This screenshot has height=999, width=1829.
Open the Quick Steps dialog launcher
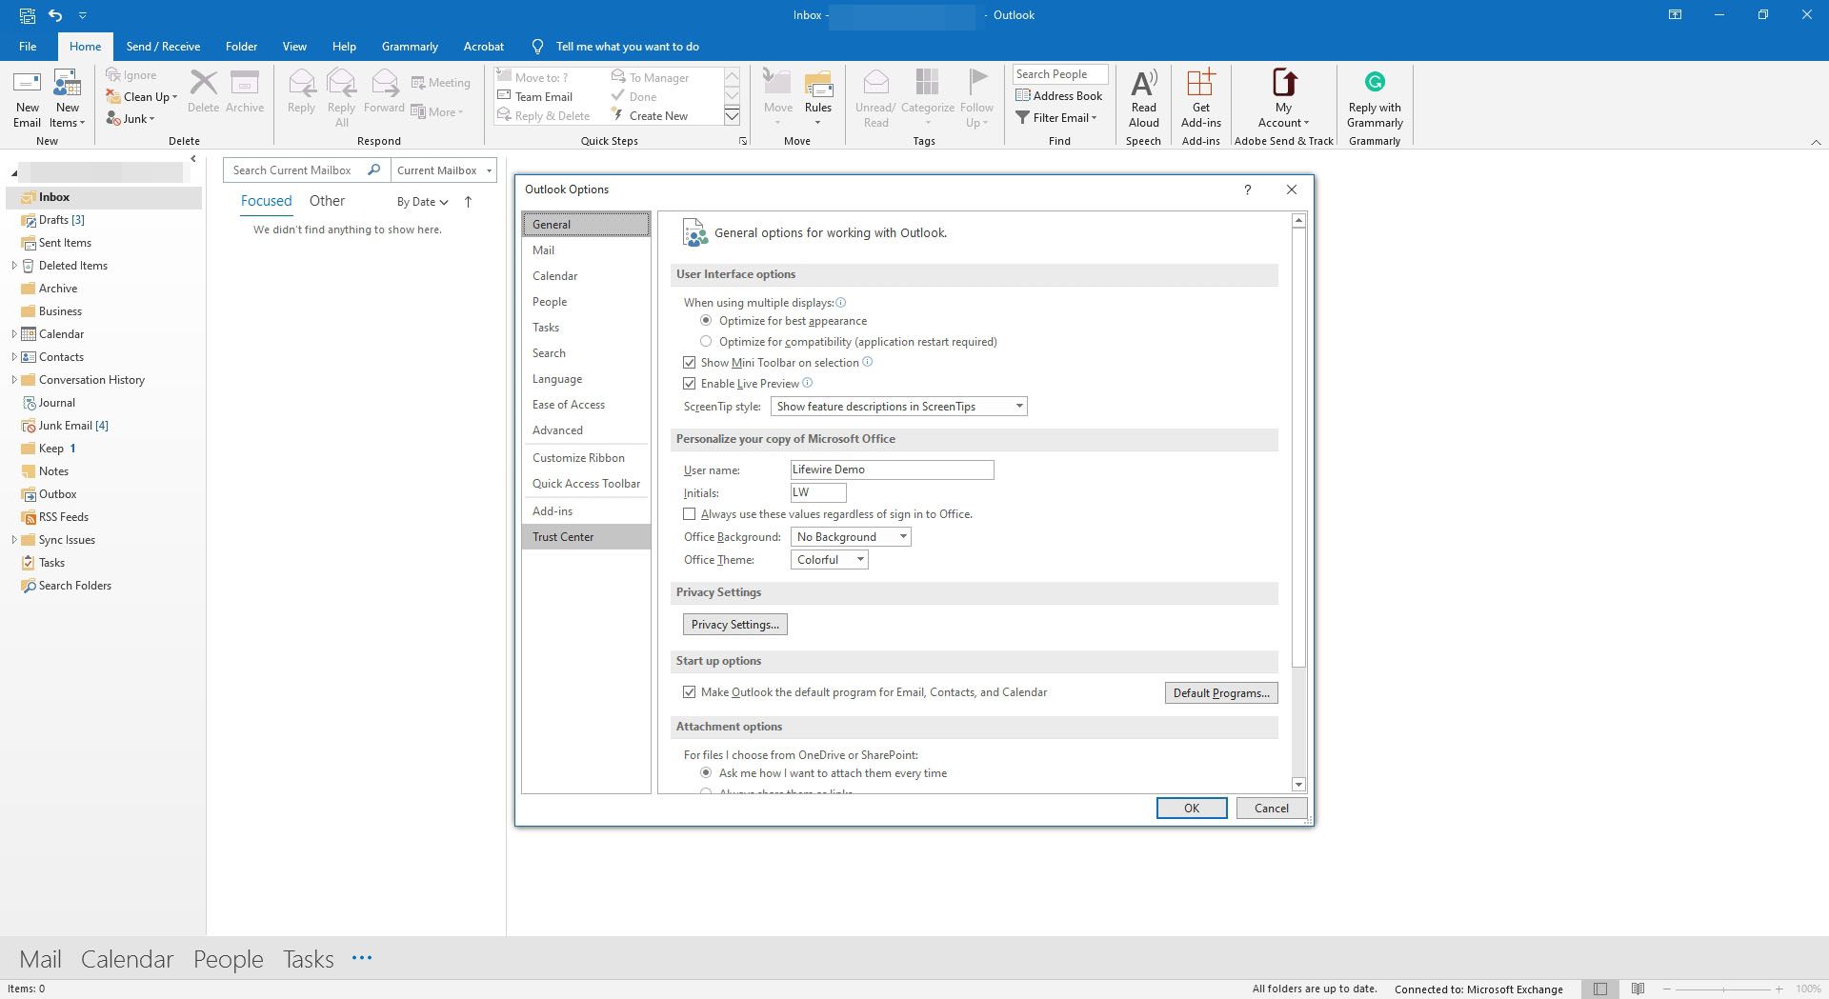click(x=742, y=141)
